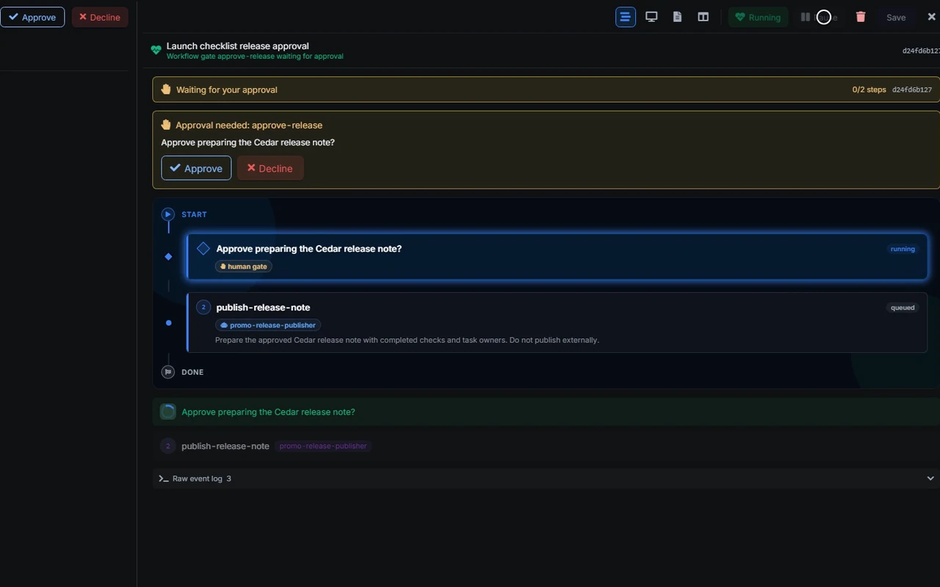The height and width of the screenshot is (587, 940).
Task: Pause the running workflow
Action: pos(818,17)
